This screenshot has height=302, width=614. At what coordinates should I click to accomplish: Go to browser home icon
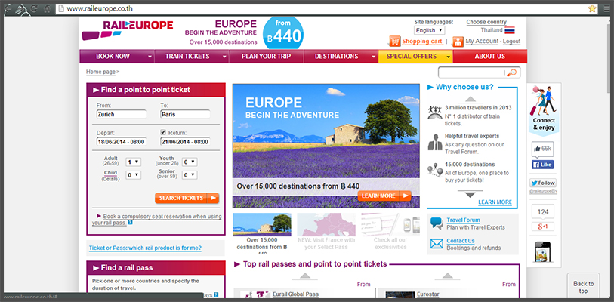tap(47, 8)
